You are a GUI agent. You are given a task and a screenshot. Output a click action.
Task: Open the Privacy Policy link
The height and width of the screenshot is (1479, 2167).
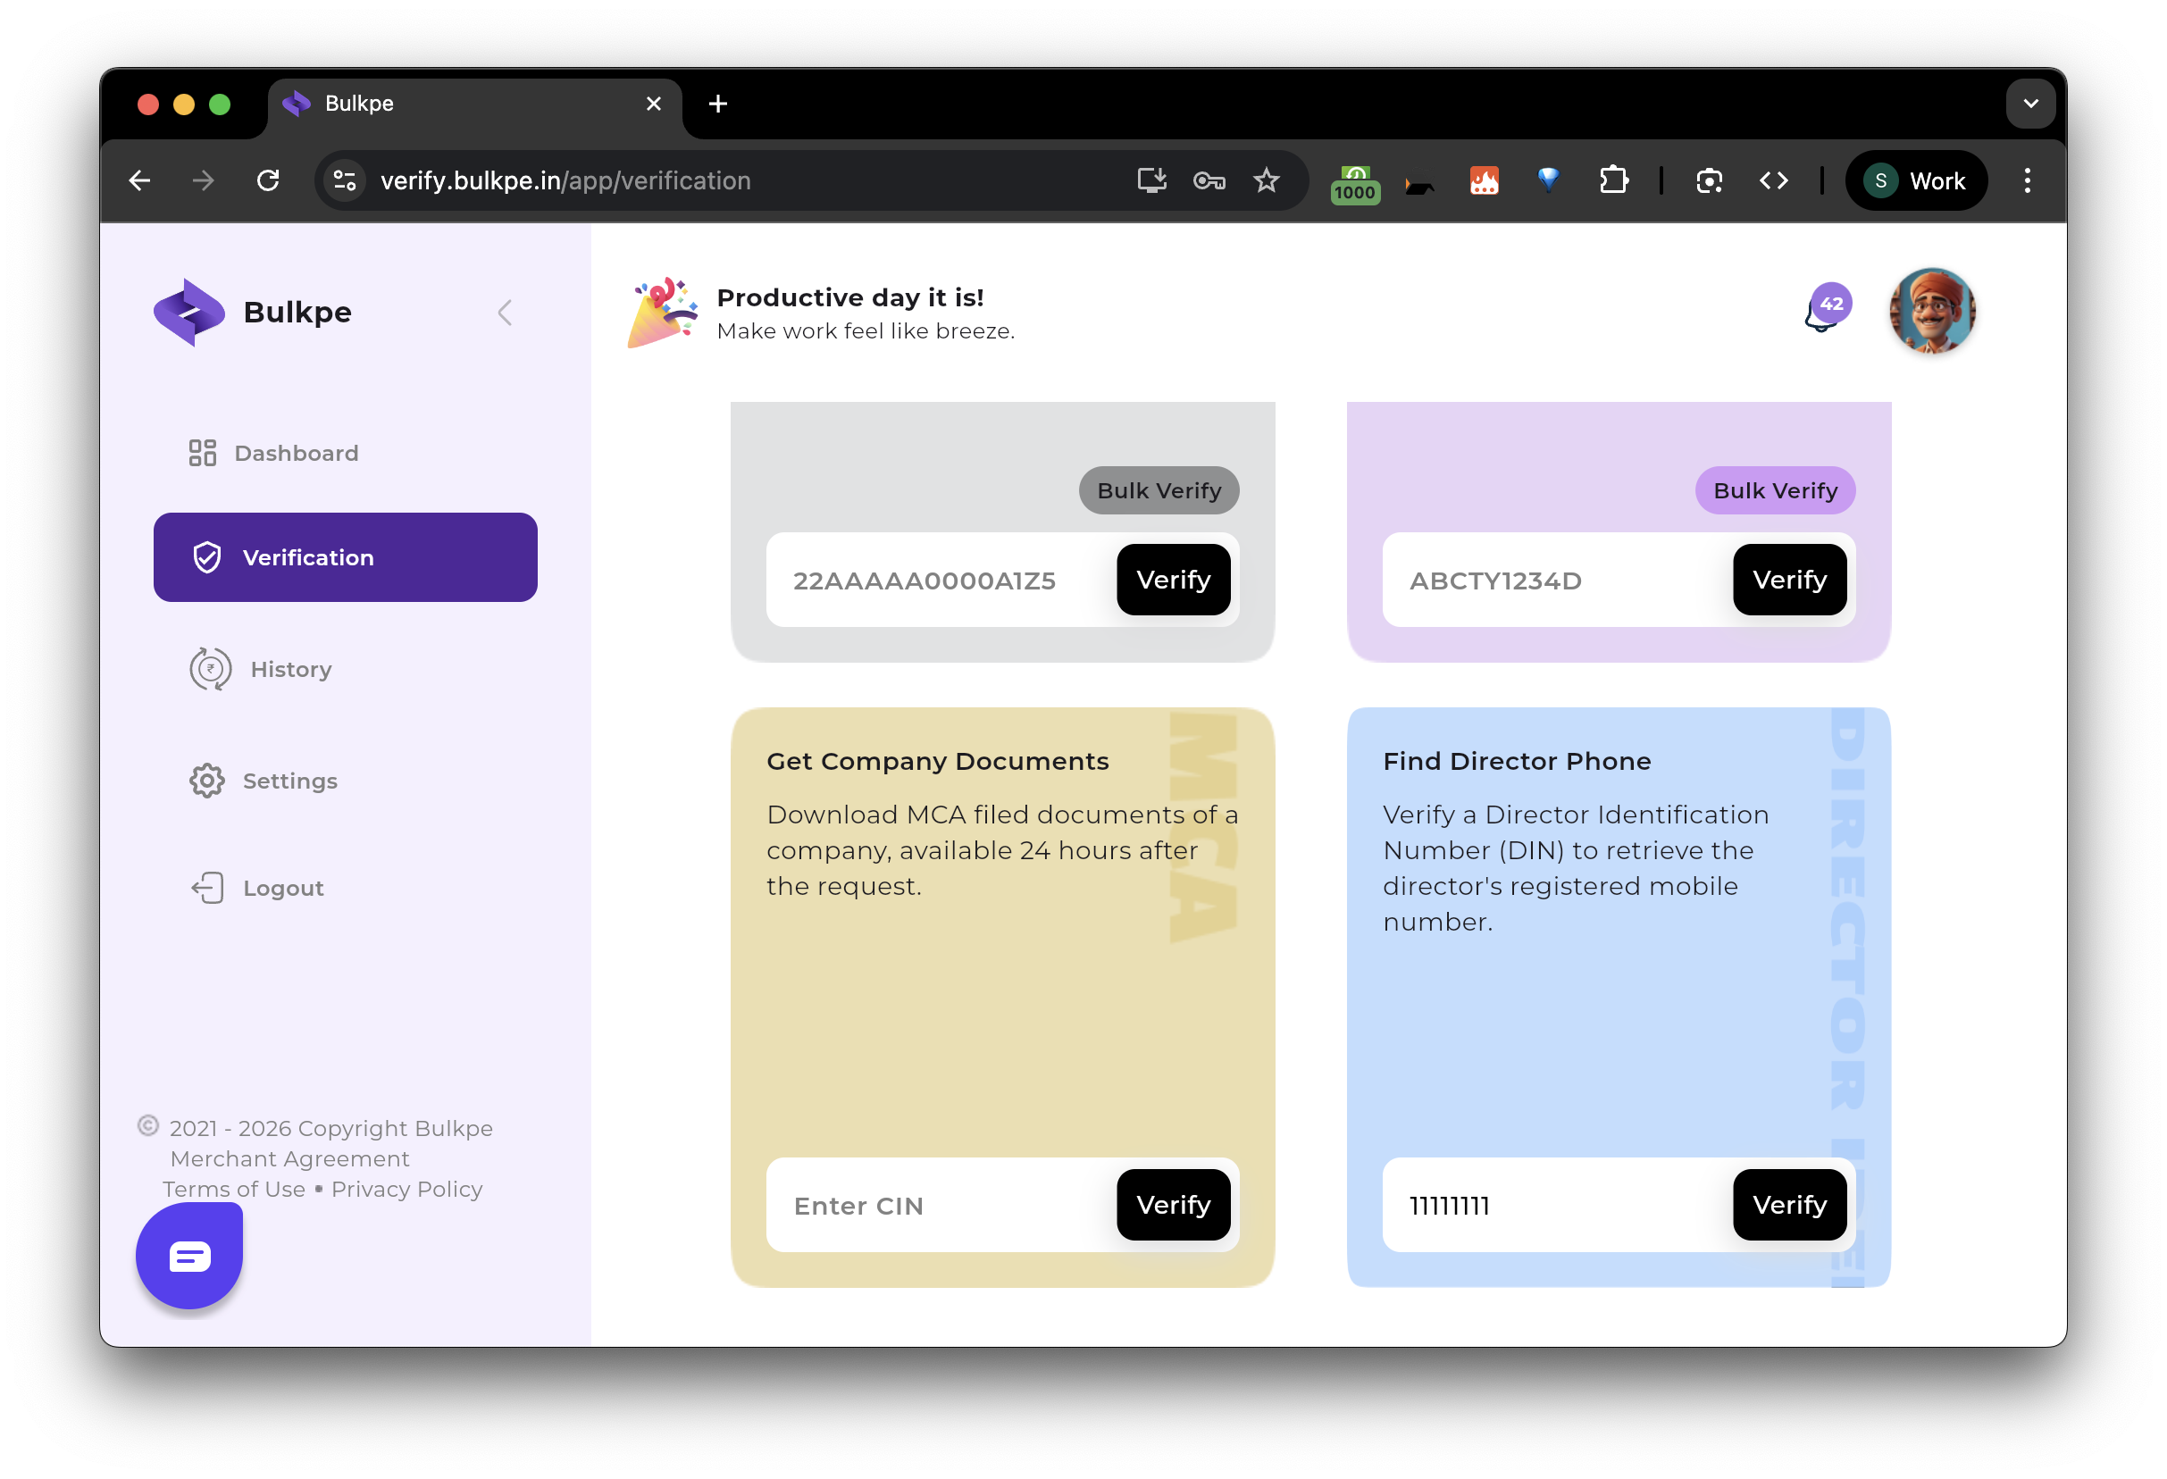(406, 1189)
